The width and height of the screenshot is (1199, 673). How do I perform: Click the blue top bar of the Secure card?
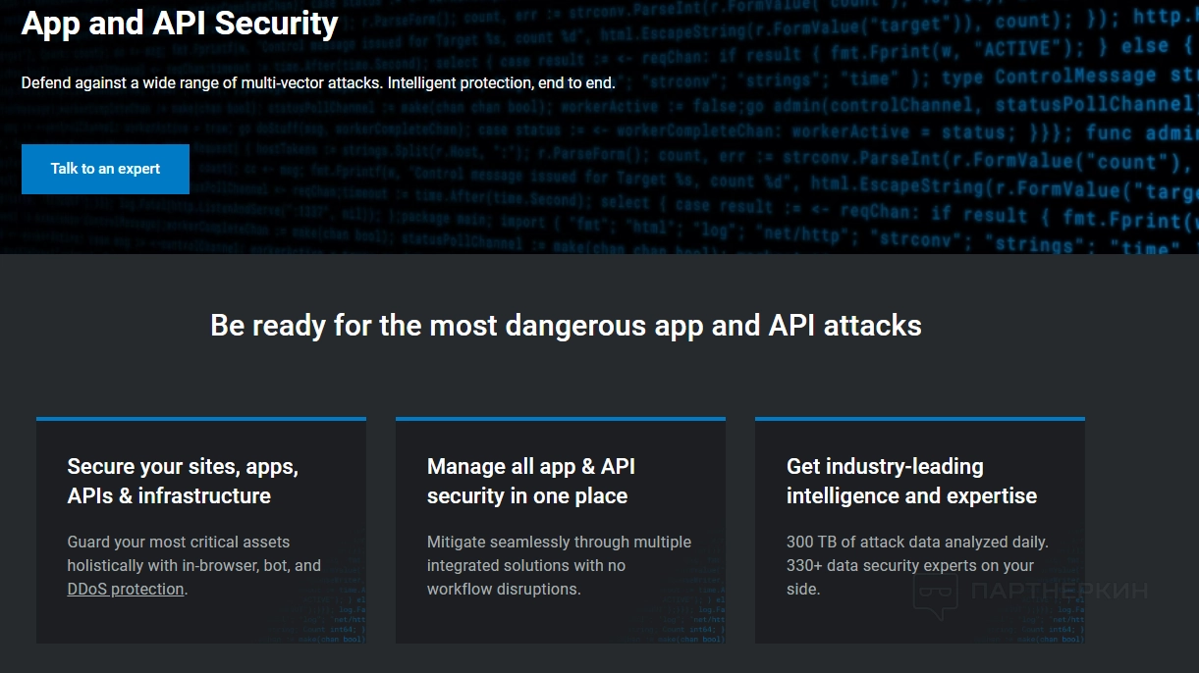tap(201, 419)
